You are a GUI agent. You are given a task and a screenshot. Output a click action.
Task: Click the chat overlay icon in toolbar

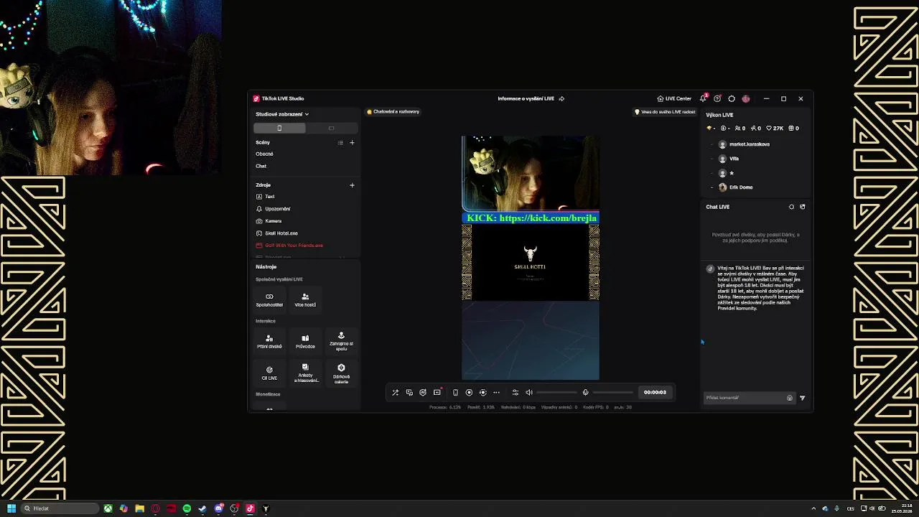point(409,393)
